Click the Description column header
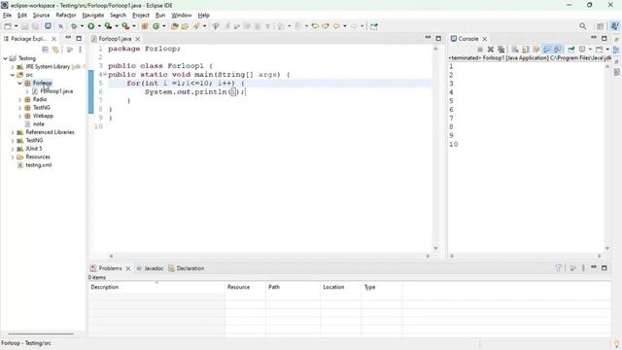This screenshot has height=350, width=622. coord(156,287)
